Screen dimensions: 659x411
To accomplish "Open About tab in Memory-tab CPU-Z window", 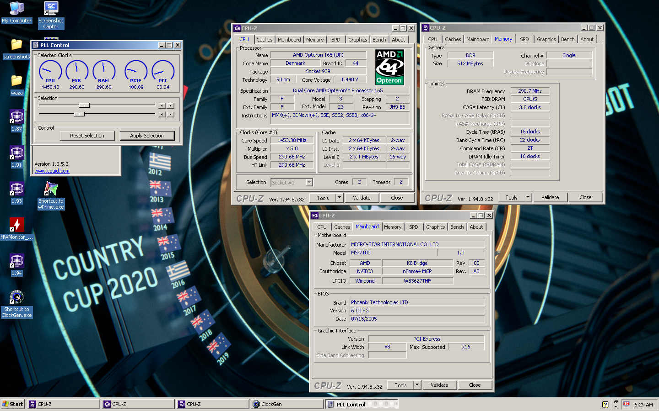I will point(587,39).
